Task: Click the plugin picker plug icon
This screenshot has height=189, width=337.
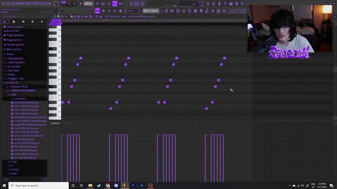Action: tap(201, 10)
